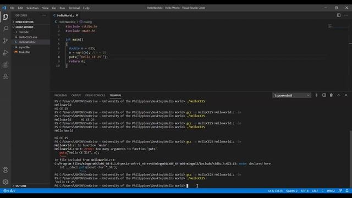Viewport: 352px width, 198px height.
Task: Open inputfile in explorer
Action: tap(31, 47)
